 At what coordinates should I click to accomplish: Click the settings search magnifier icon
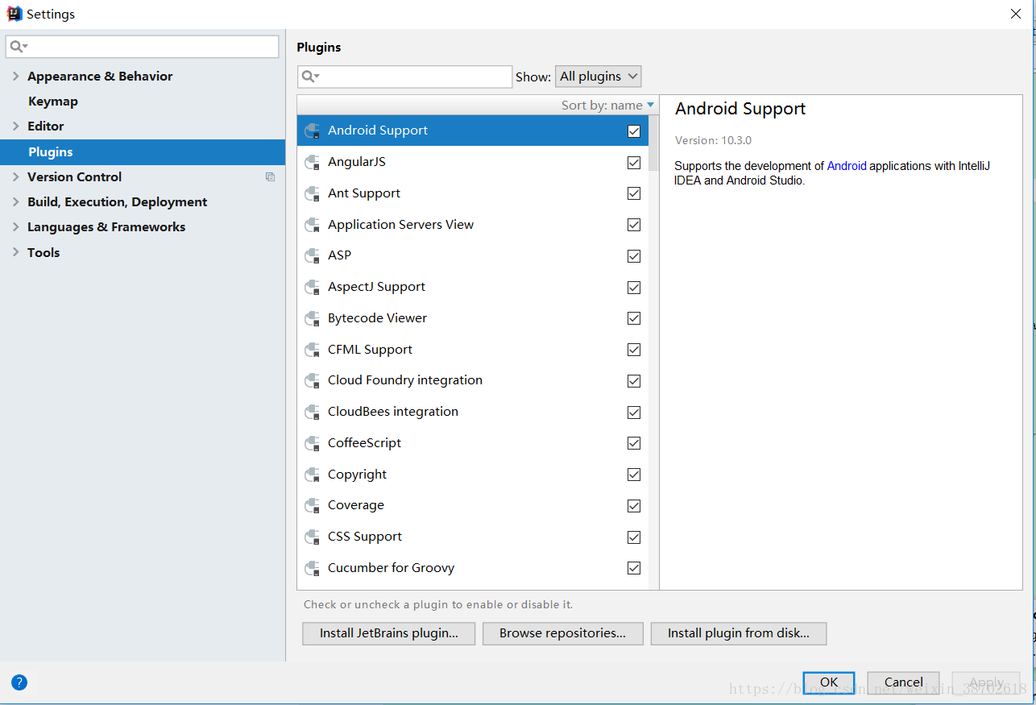pos(19,47)
